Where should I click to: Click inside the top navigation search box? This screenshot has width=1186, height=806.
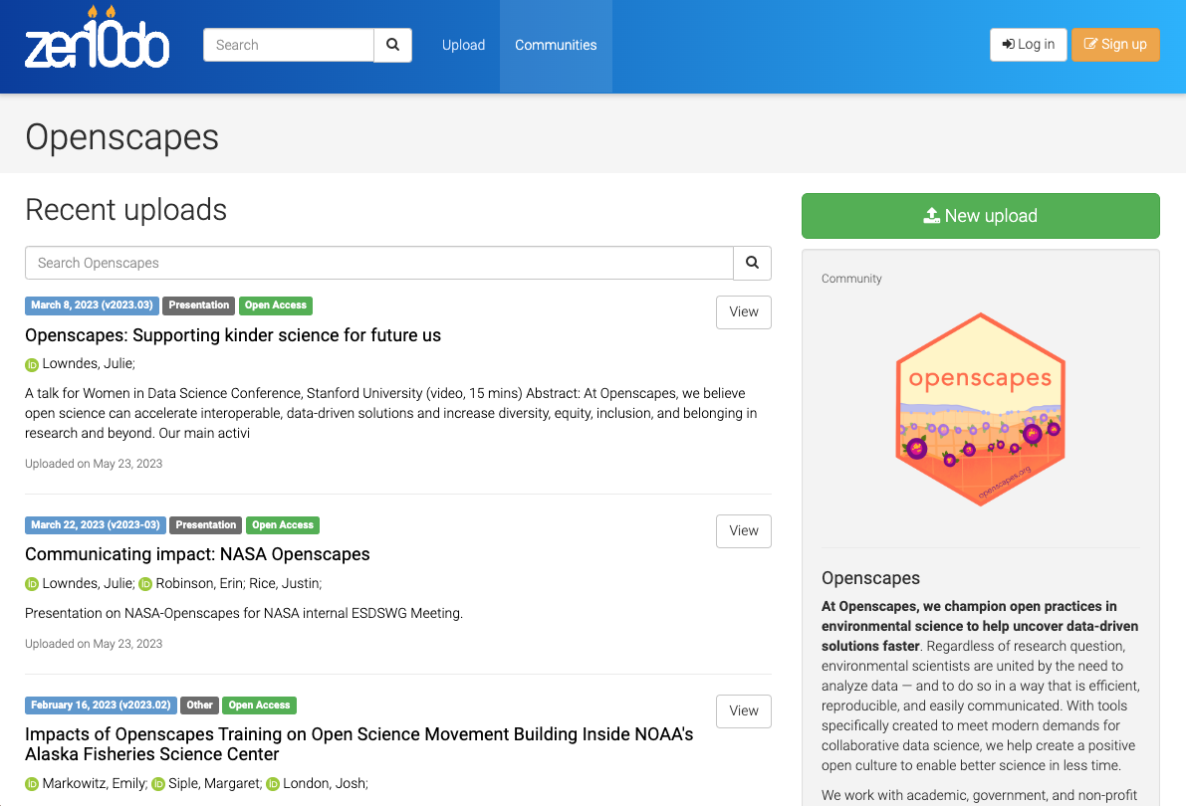point(288,45)
